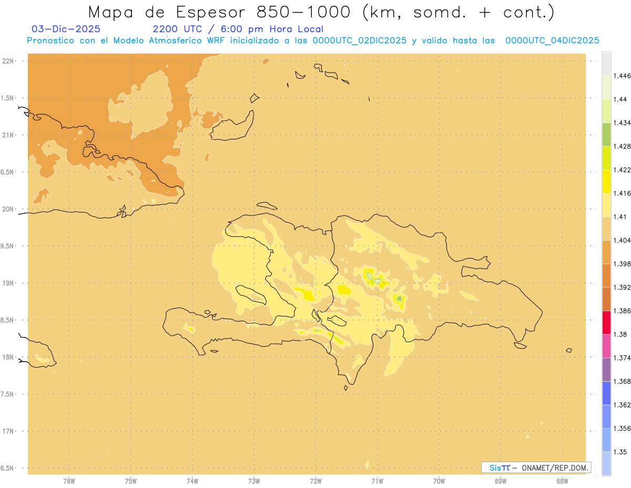
Task: Pick the bright yellow swatch between 1.416 and 1.422
Action: pos(606,181)
